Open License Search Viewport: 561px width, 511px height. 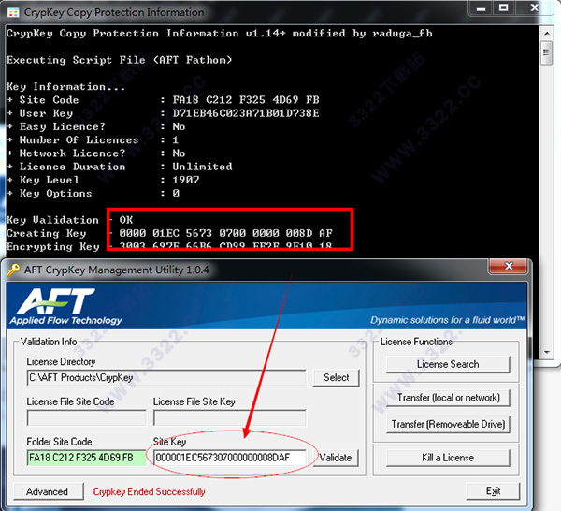tap(448, 364)
